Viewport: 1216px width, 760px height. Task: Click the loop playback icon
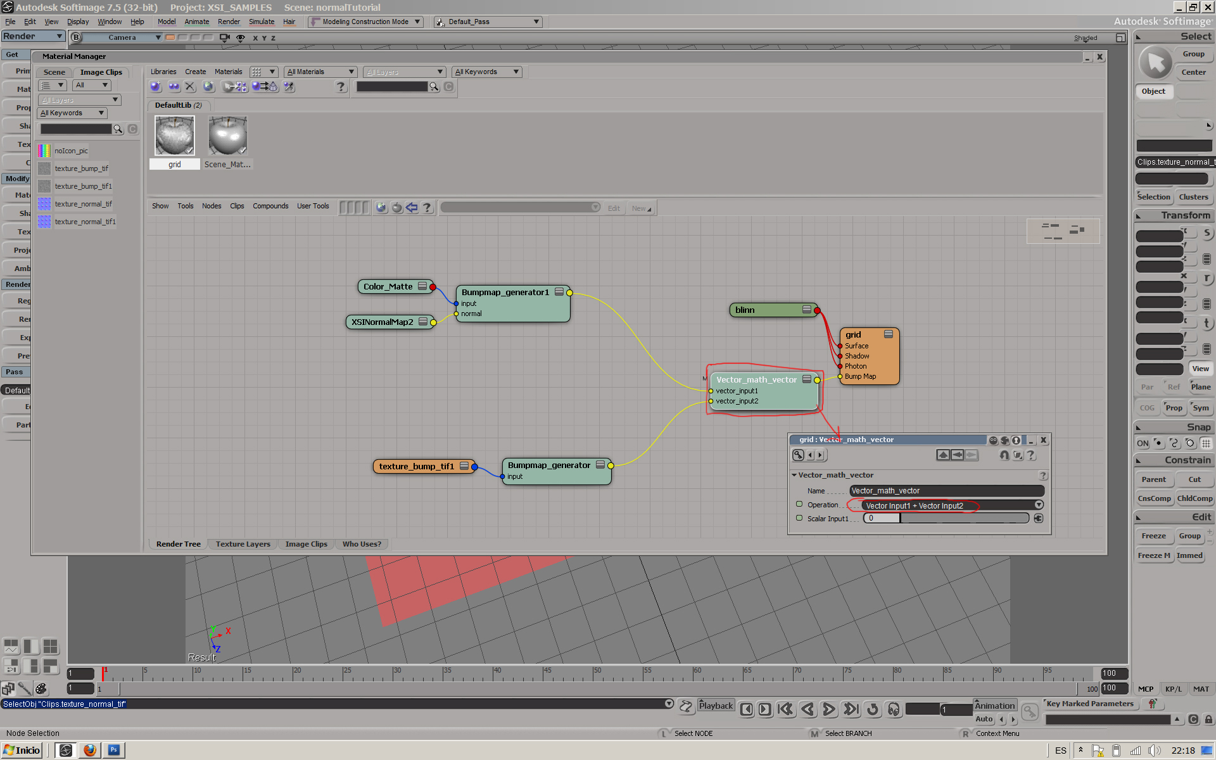873,709
